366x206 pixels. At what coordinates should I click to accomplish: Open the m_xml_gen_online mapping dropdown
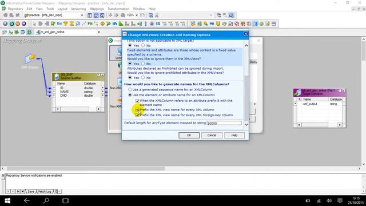pos(99,32)
